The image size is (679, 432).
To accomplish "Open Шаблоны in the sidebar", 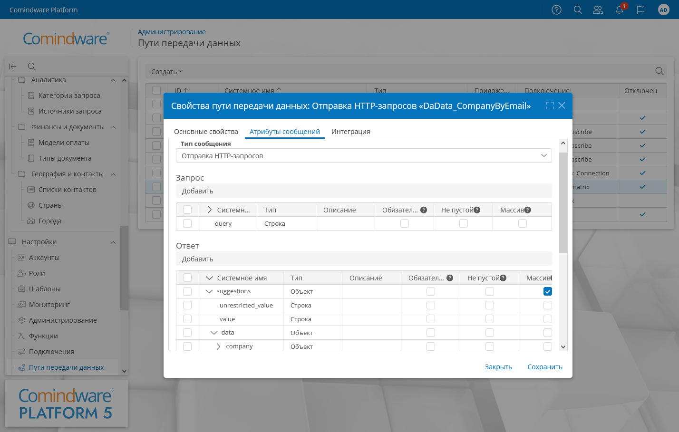I will (45, 289).
